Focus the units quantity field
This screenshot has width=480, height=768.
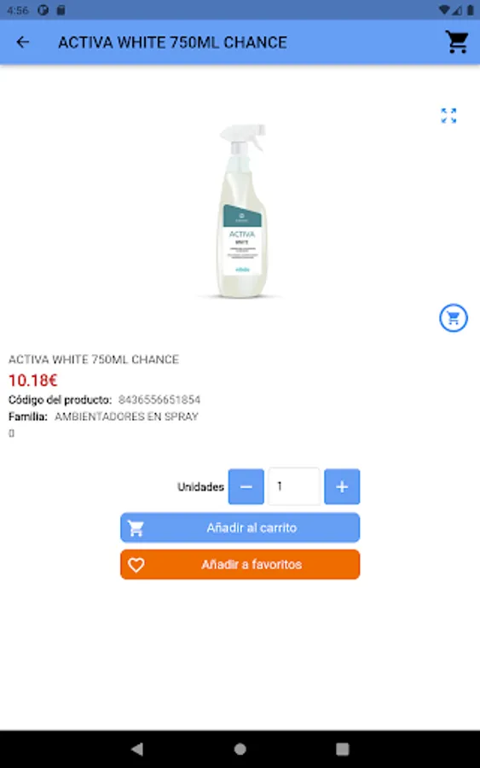pos(293,486)
